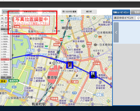This screenshot has height=111, width=140.
Task: Select the 1/2500 map scale
Action: coord(5,72)
